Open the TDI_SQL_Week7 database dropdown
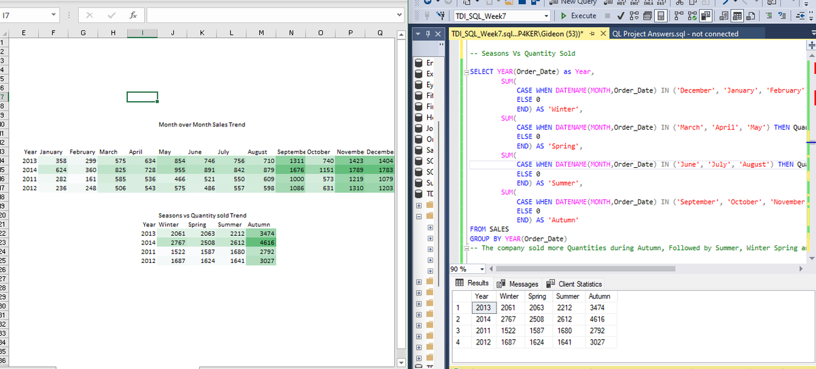Screen dimensions: 816x369 click(547, 16)
